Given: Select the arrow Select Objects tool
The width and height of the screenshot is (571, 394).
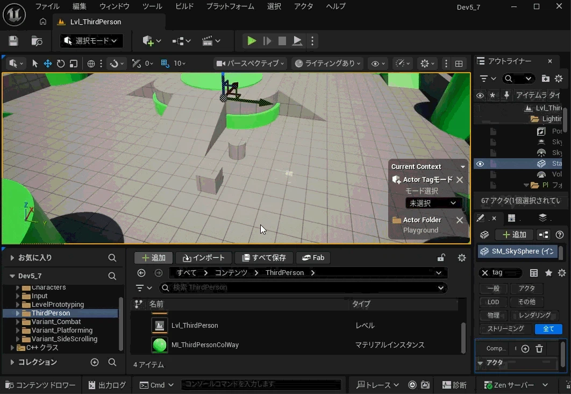Looking at the screenshot, I should [35, 64].
